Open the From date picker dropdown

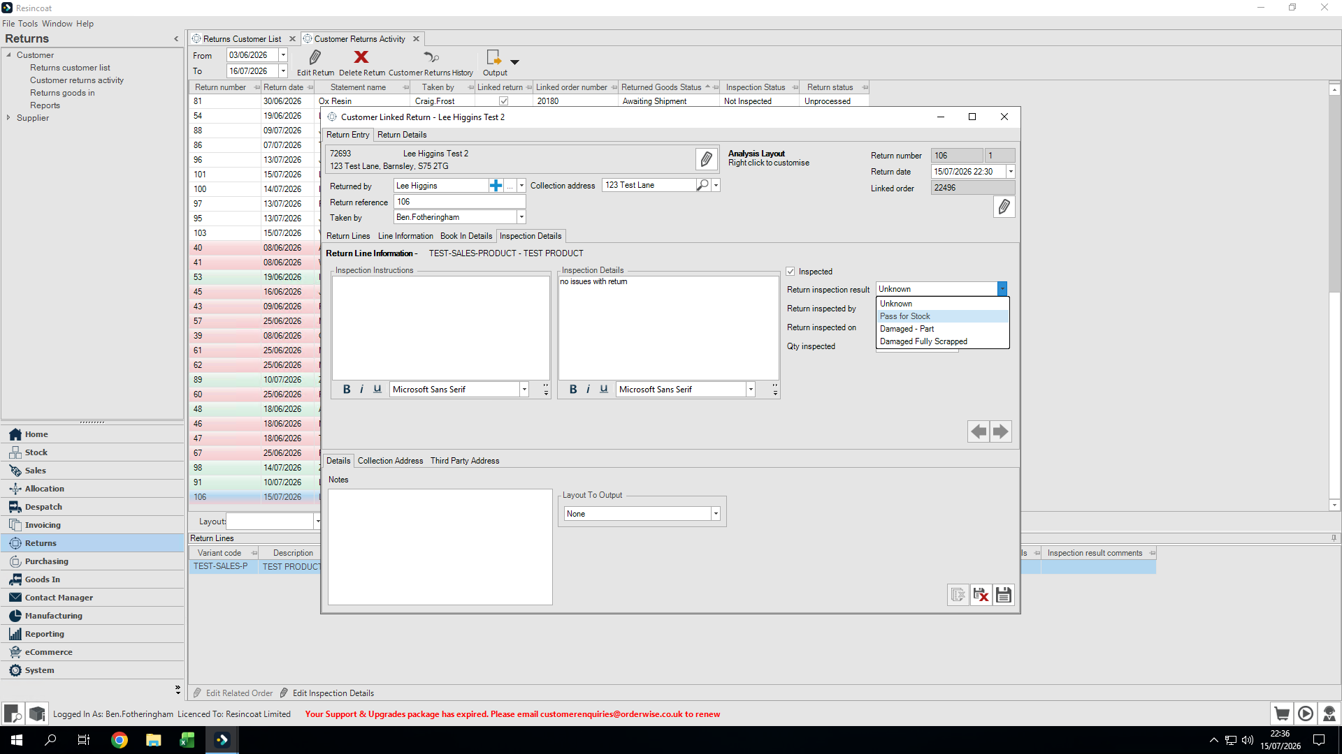click(283, 55)
